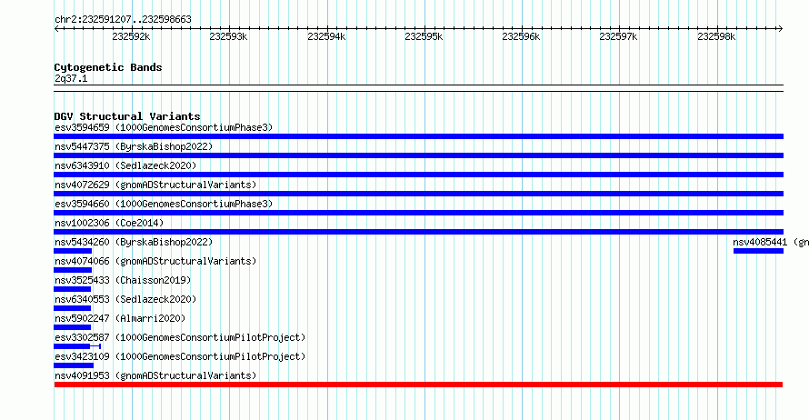Screen dimensions: 809x420
Task: Open the nsv5434260 ByrskaBishop2022 label
Action: [x=134, y=242]
